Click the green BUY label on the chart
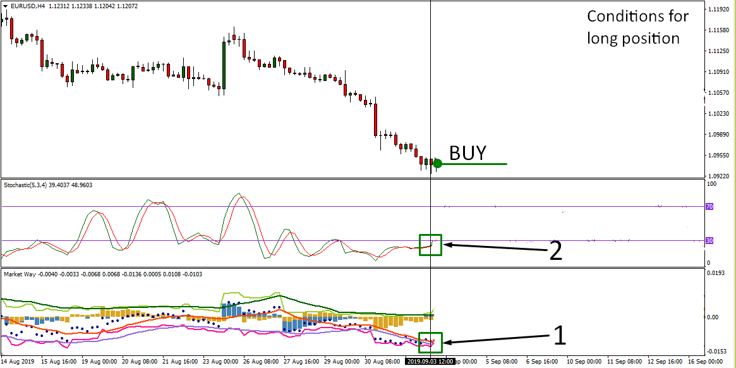The width and height of the screenshot is (736, 368). (468, 152)
